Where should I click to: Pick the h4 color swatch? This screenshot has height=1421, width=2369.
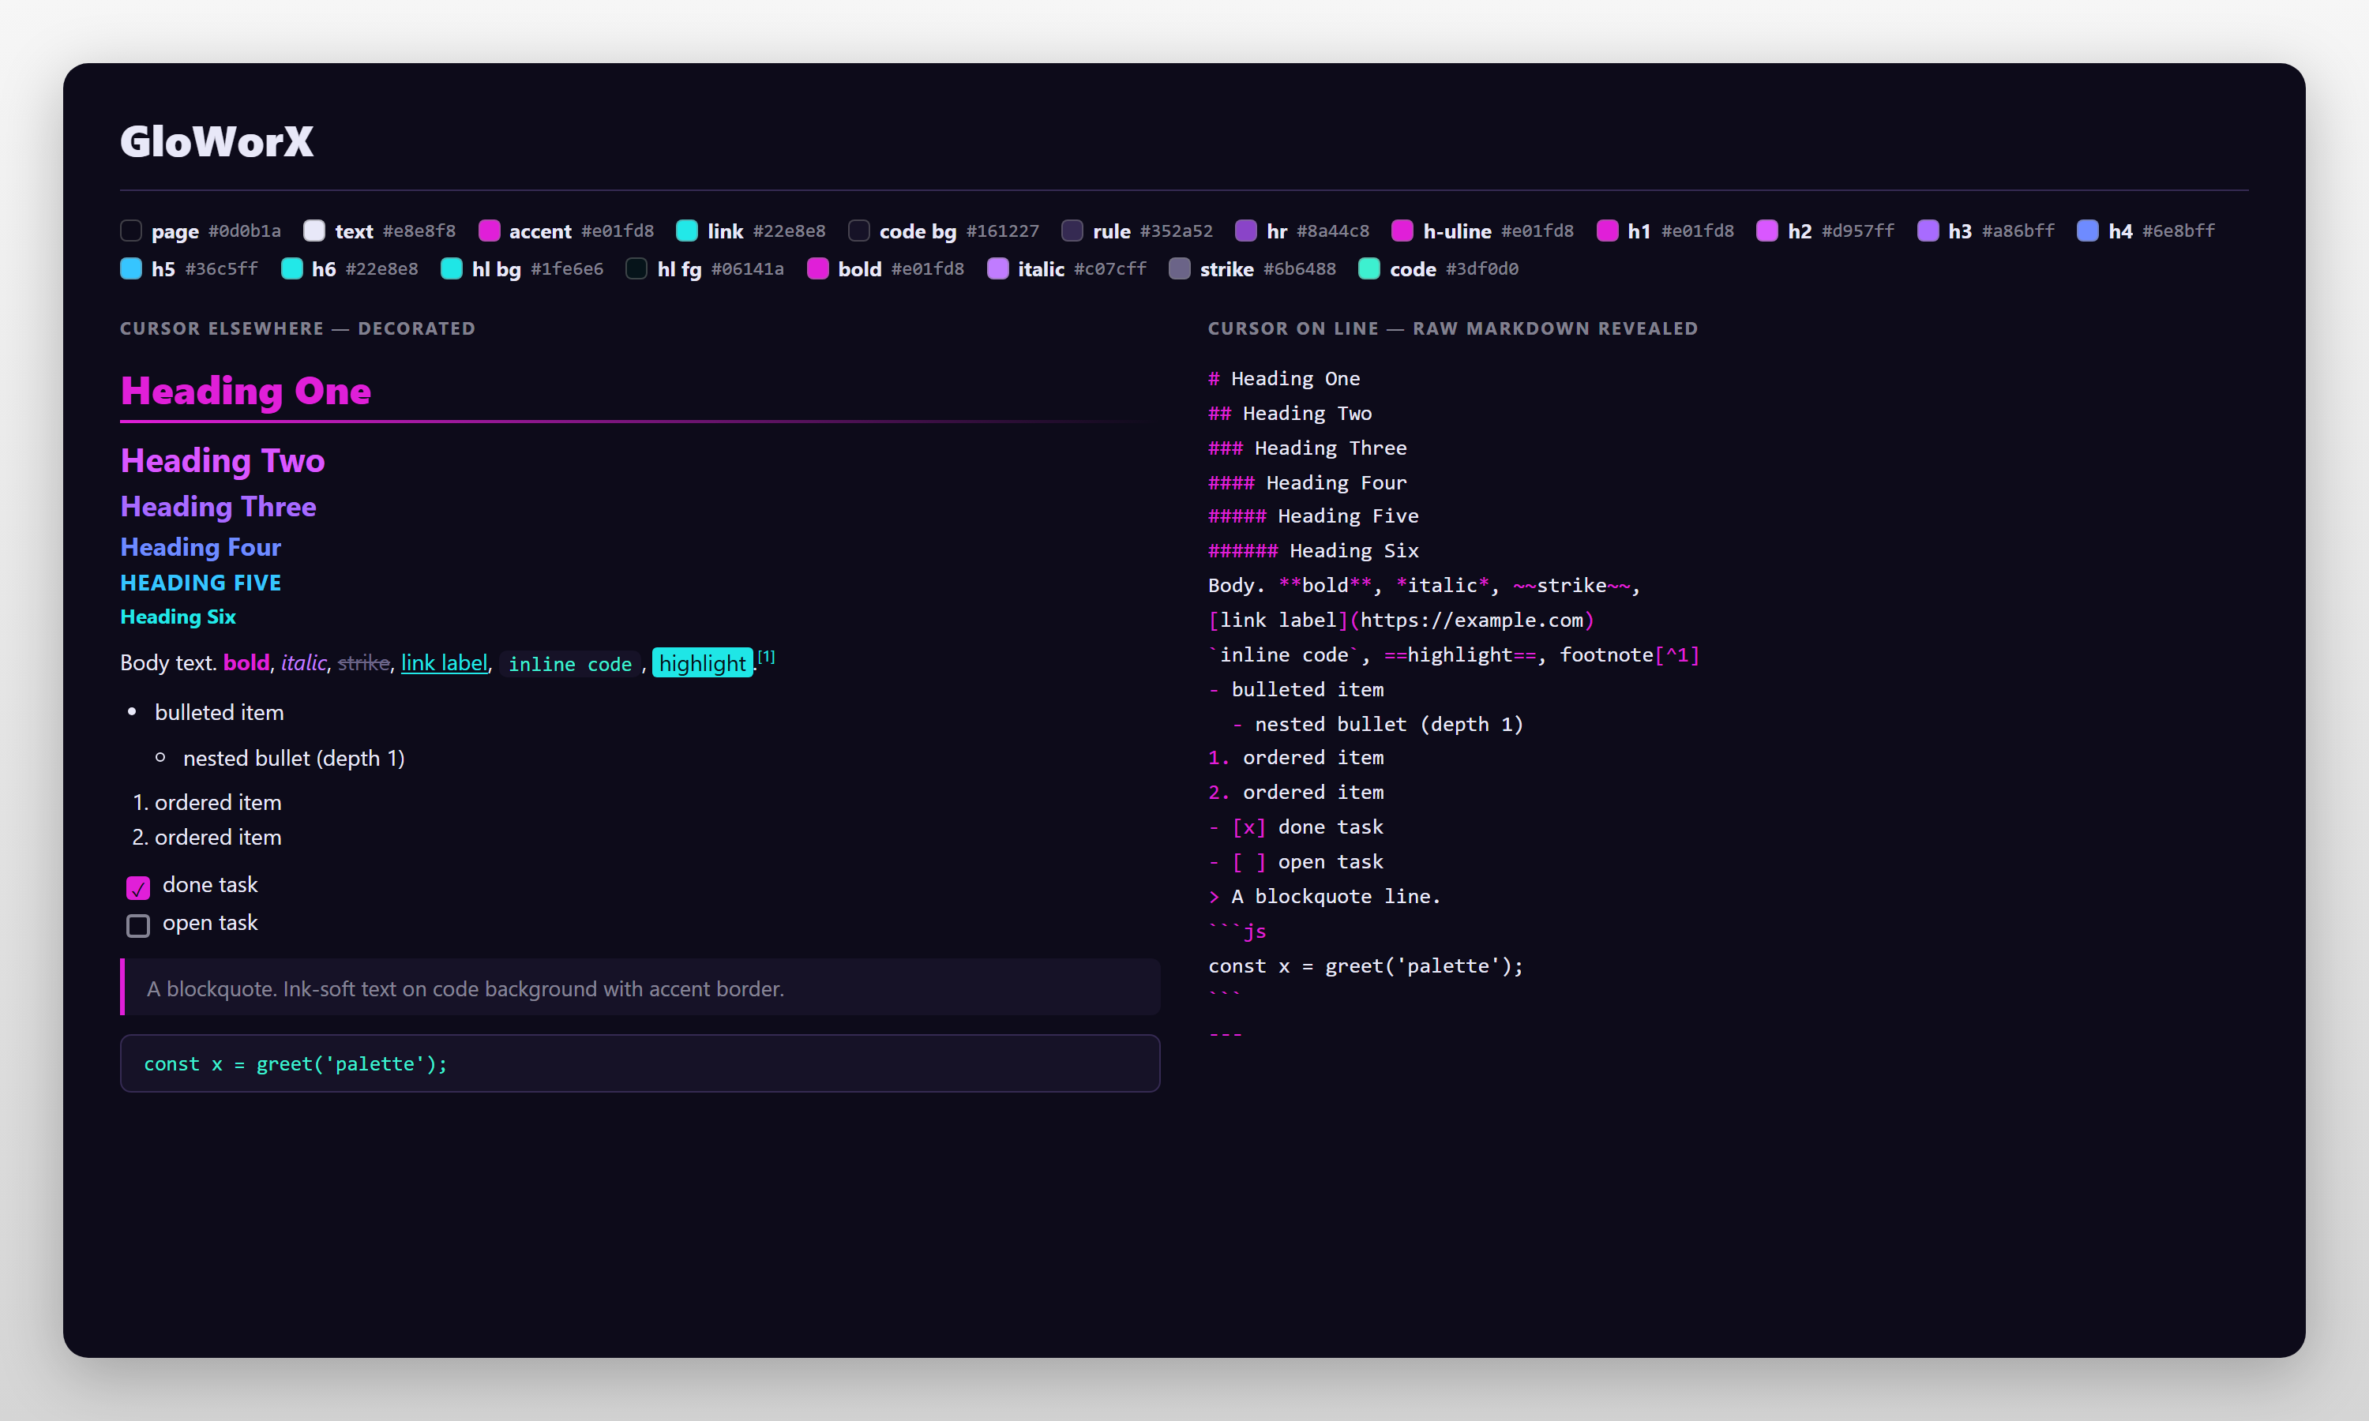pos(2087,231)
